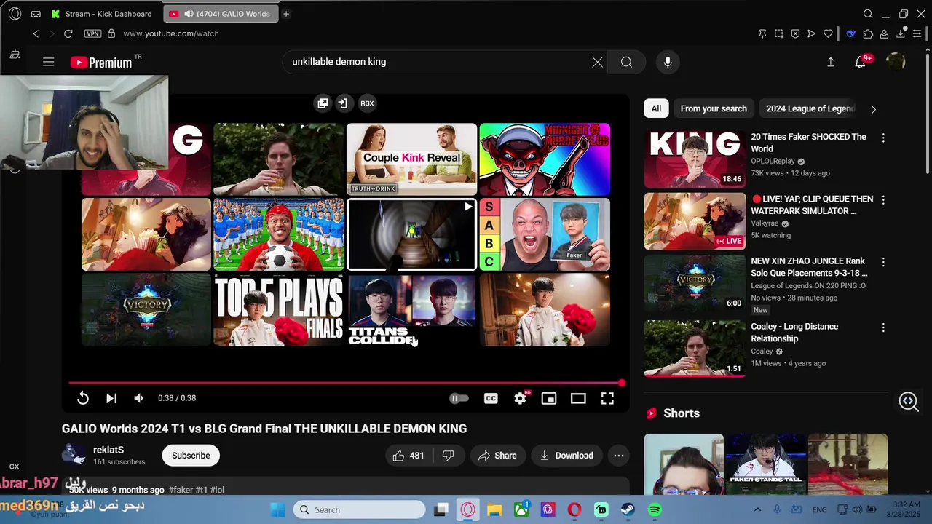Toggle autoplay switch in player
This screenshot has height=524, width=932.
point(459,398)
